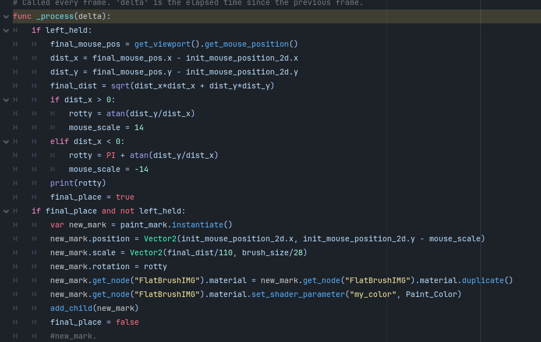Fold the 'elif dist_x < 0:' block

pyautogui.click(x=6, y=142)
